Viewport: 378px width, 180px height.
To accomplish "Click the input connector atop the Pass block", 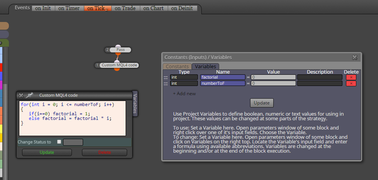I will [118, 46].
